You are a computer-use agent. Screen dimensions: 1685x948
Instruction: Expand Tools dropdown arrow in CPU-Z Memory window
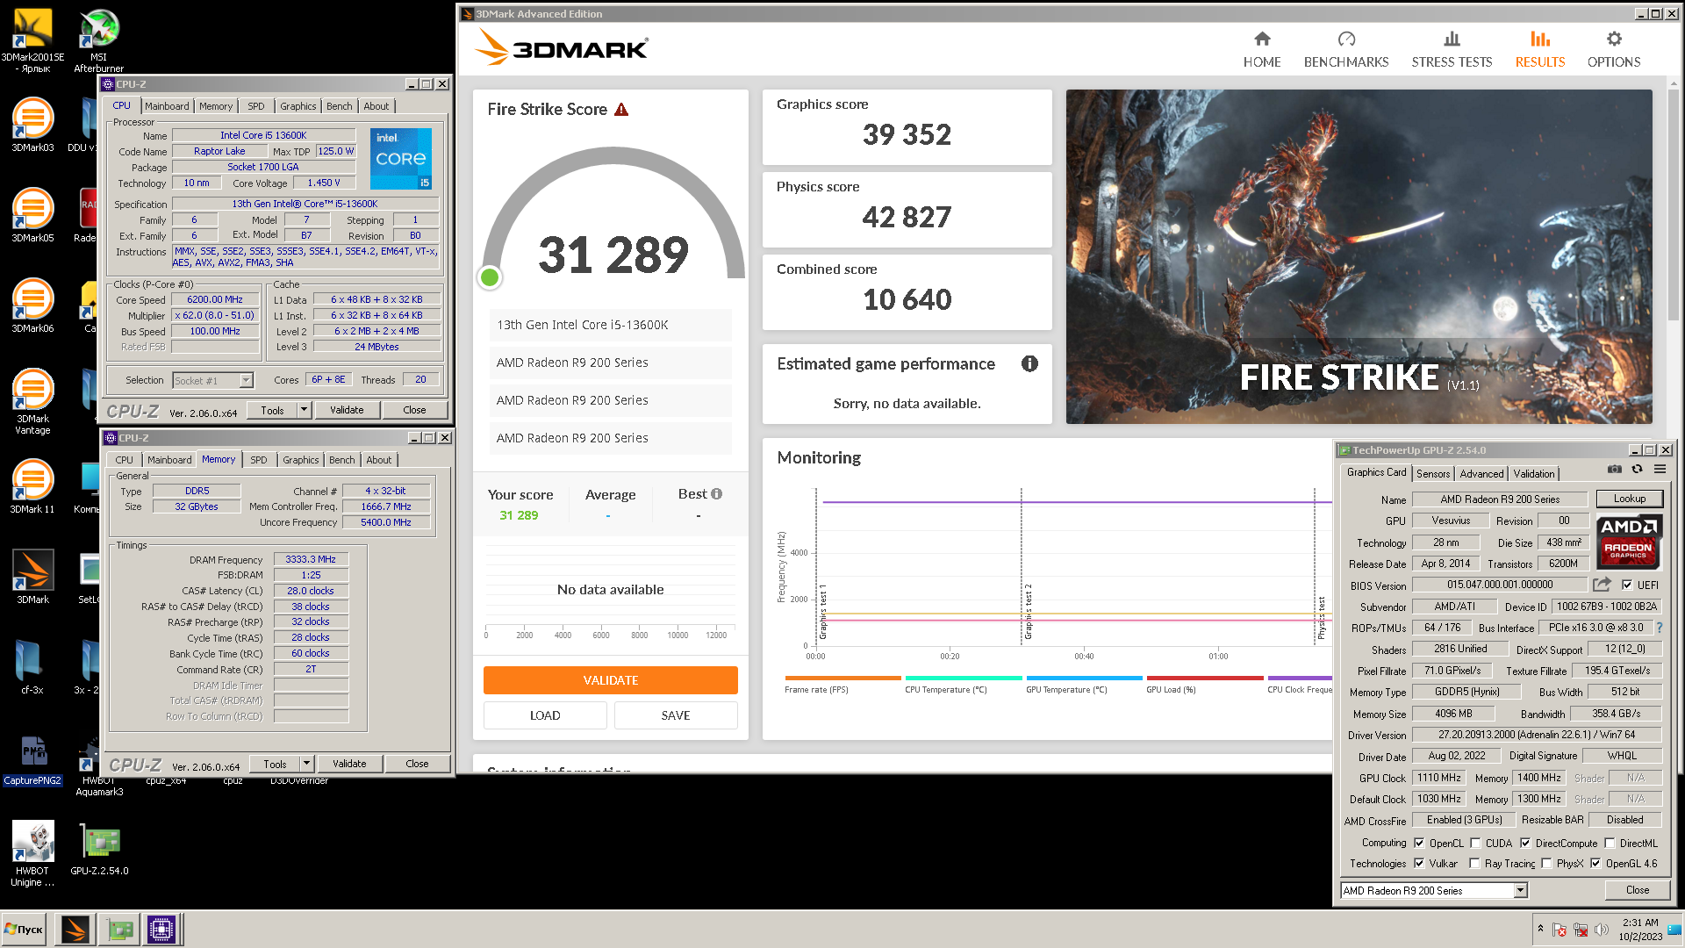(306, 764)
